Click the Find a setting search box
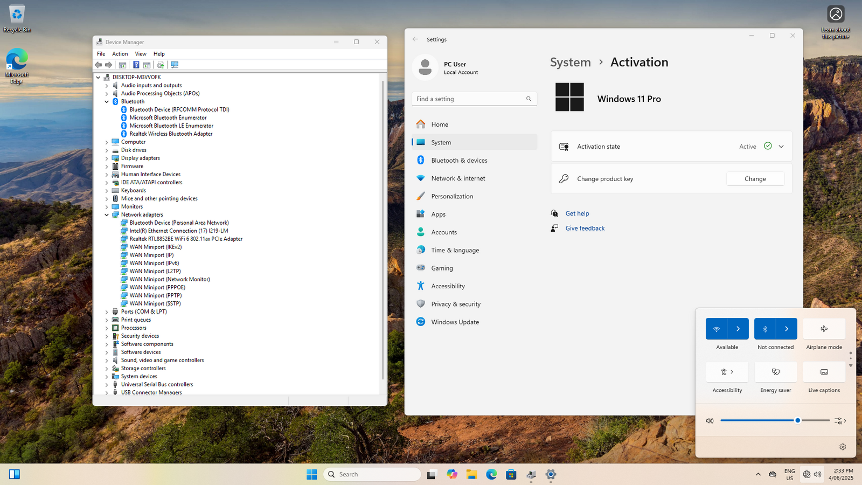This screenshot has width=862, height=485. click(469, 99)
